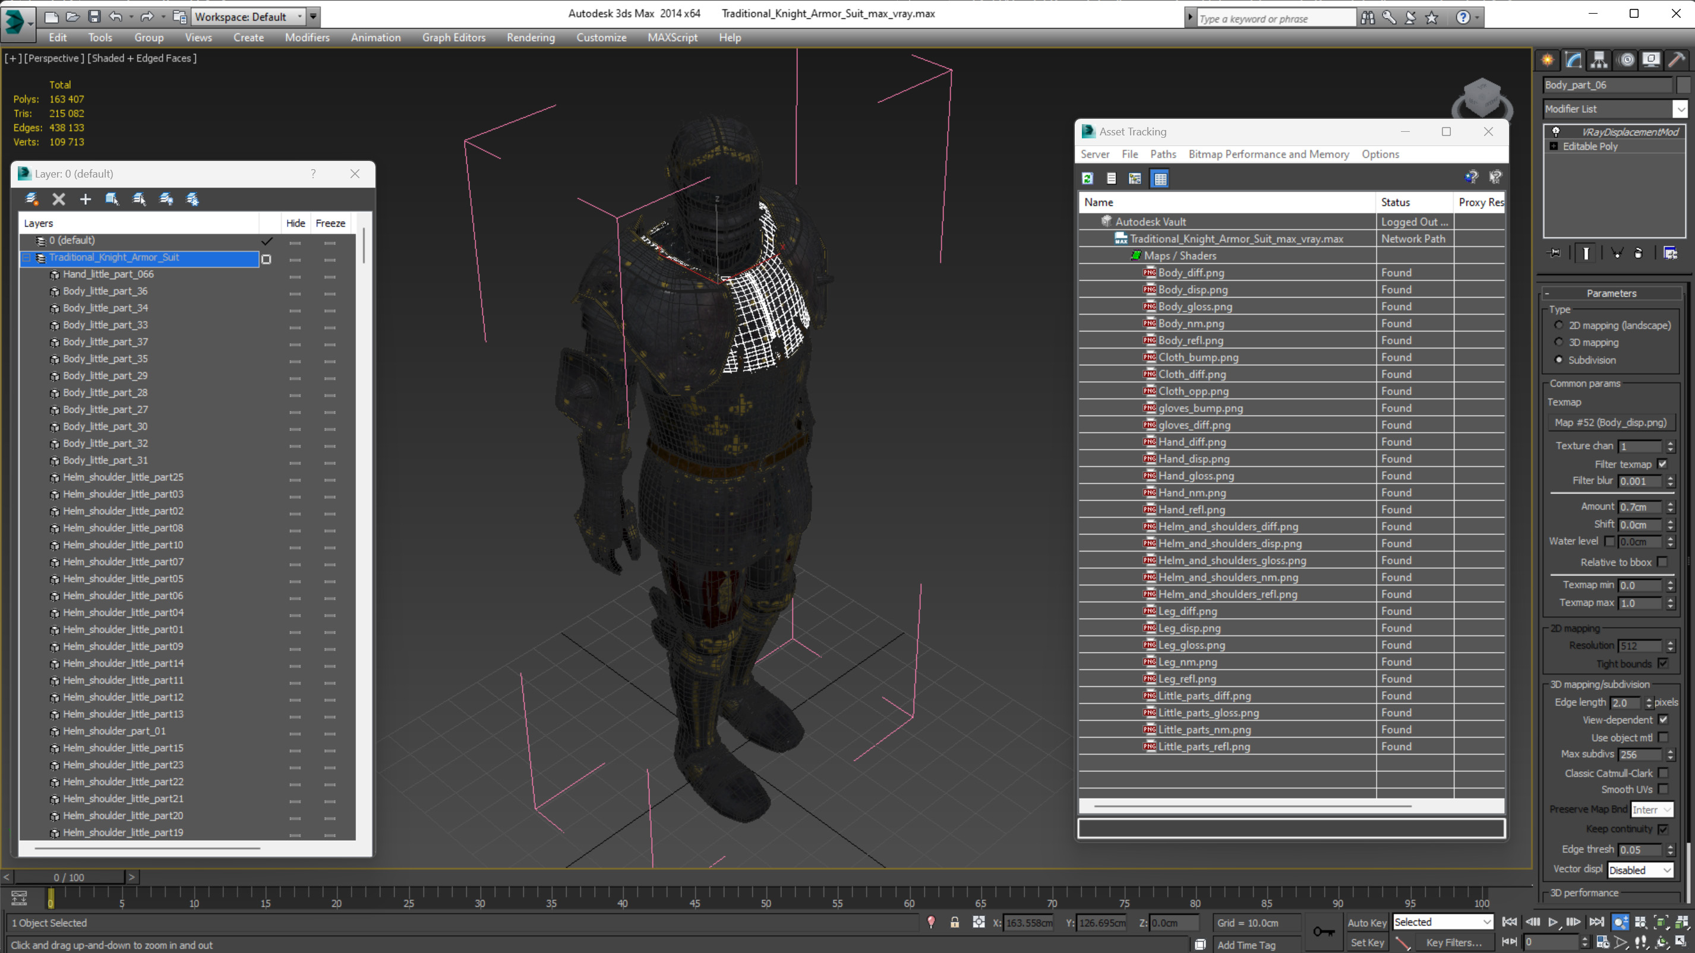Click the Save File toolbar icon
This screenshot has height=953, width=1695.
(x=94, y=17)
